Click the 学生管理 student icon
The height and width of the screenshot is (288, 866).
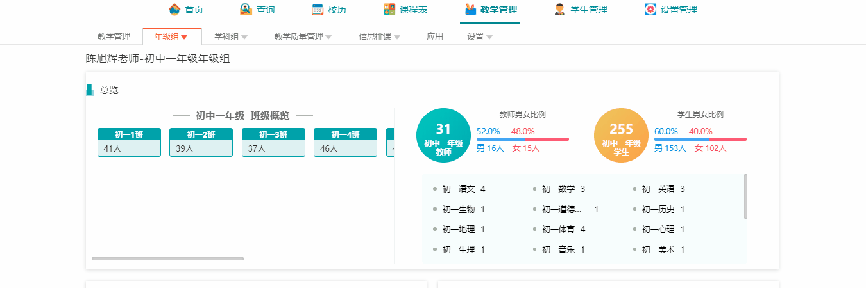coord(560,10)
